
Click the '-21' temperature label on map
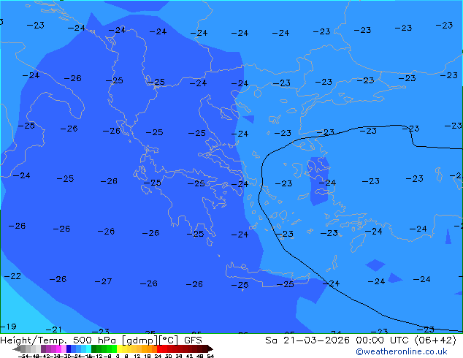click(x=54, y=330)
